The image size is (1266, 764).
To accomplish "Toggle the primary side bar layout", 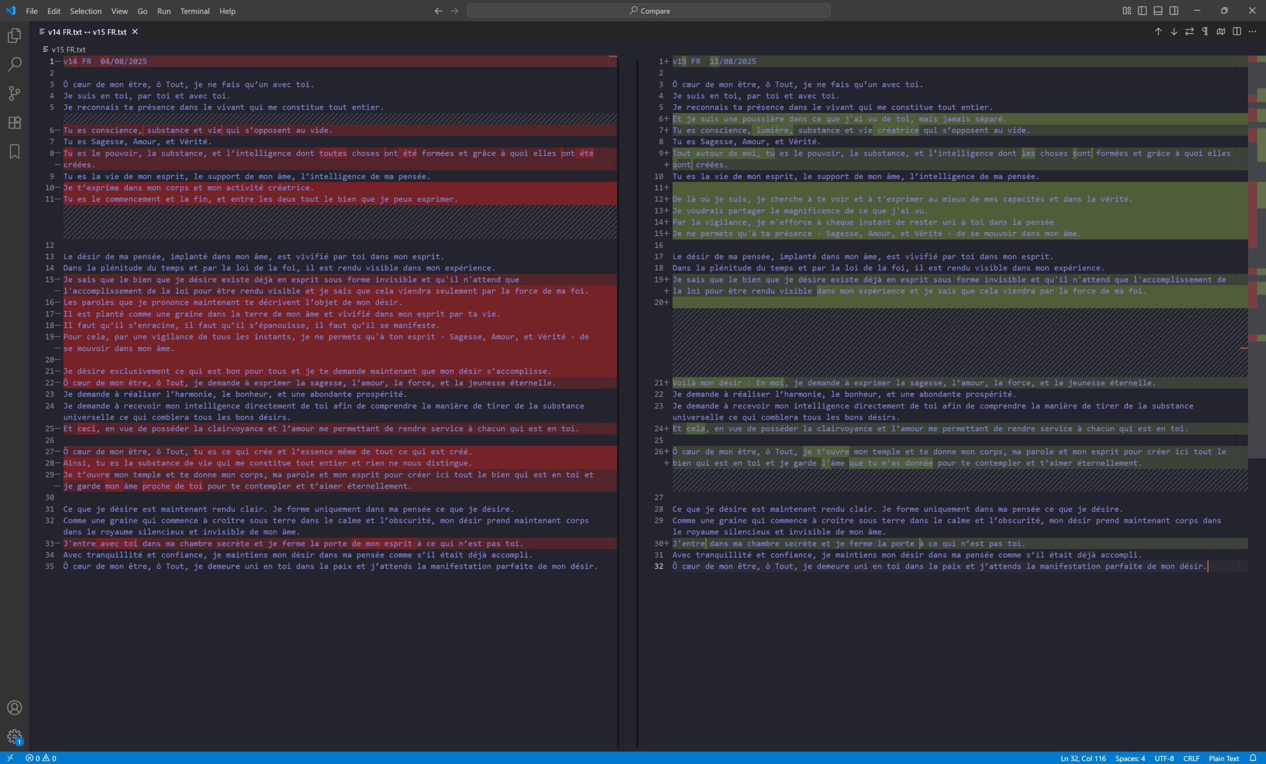I will (x=1142, y=11).
